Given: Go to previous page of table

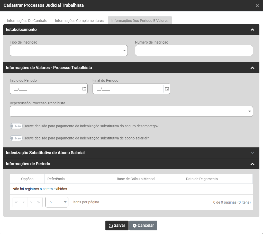Looking at the screenshot, I should coord(24,202).
